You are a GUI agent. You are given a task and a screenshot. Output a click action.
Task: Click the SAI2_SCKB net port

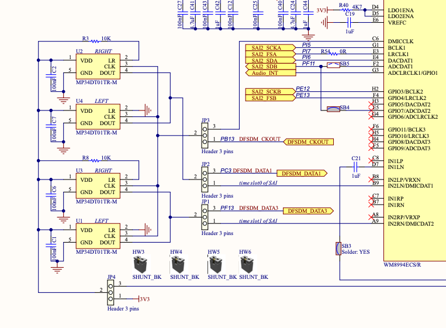pyautogui.click(x=271, y=92)
